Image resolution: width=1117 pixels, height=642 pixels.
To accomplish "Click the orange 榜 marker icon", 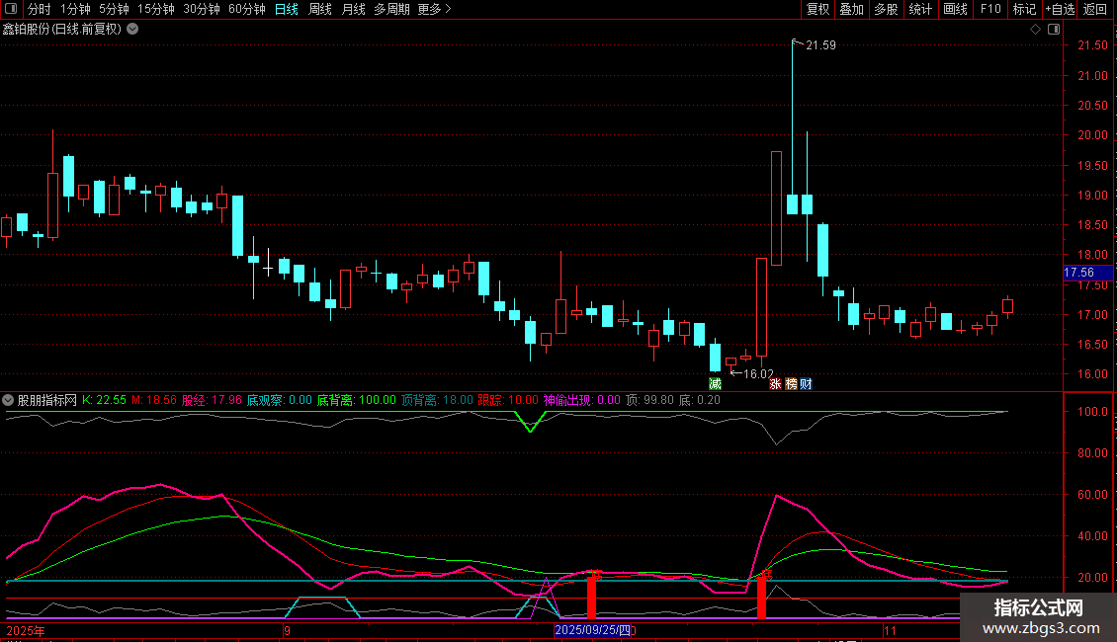I will 791,383.
